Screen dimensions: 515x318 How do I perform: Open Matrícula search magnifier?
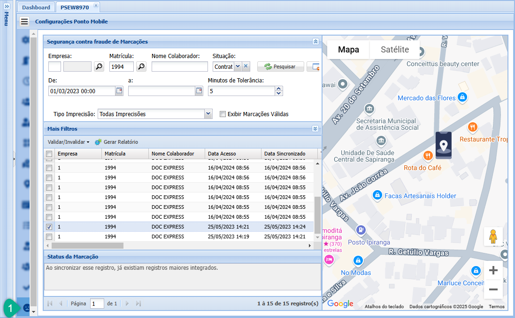141,67
